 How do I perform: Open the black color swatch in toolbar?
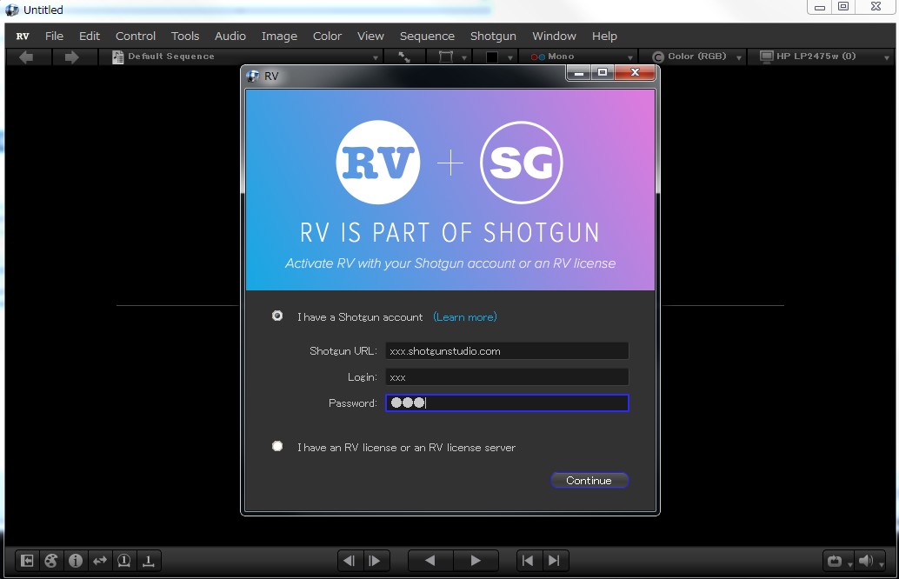tap(496, 56)
